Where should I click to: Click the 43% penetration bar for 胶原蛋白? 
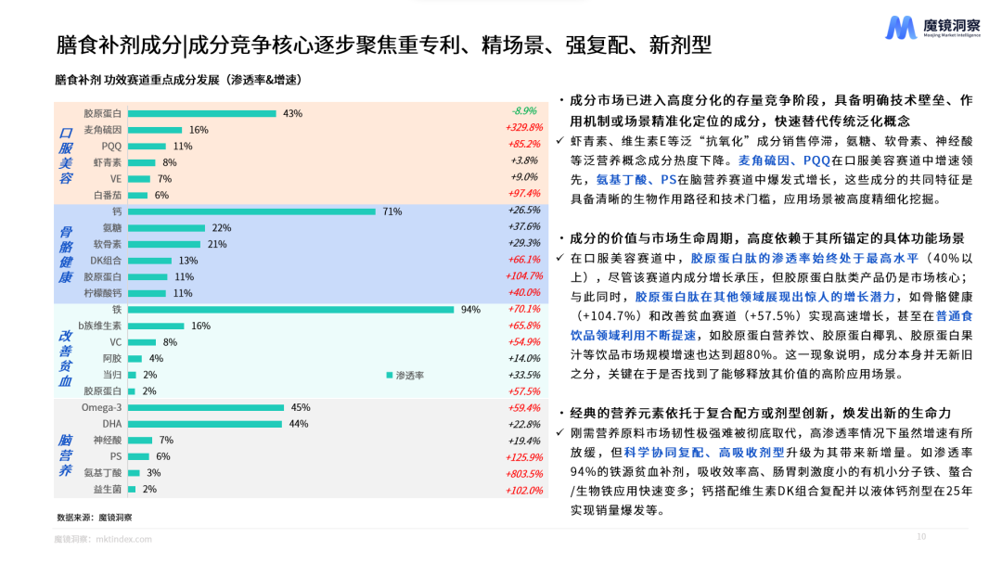click(x=202, y=113)
